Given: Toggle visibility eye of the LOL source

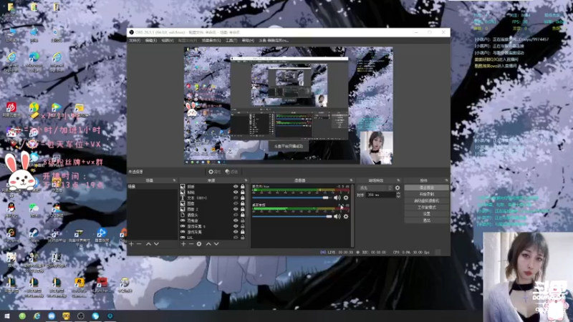Looking at the screenshot, I should coord(236,238).
